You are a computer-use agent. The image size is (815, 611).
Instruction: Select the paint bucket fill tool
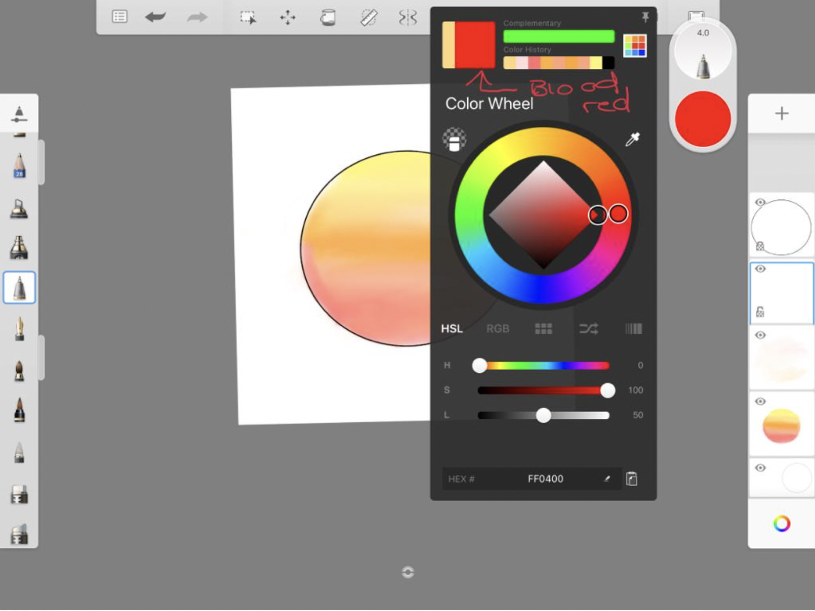click(328, 18)
